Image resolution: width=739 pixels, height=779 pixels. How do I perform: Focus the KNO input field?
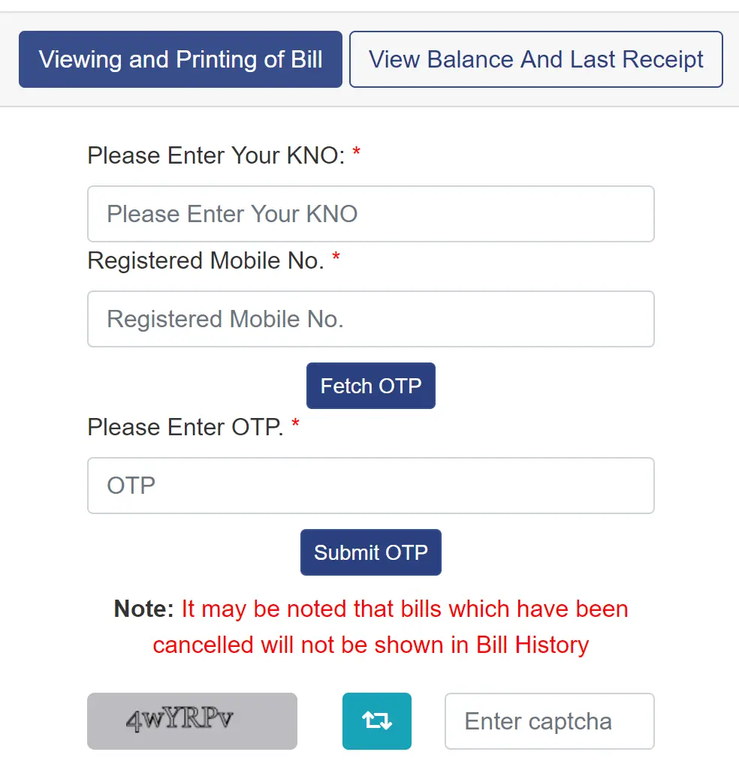click(x=371, y=214)
